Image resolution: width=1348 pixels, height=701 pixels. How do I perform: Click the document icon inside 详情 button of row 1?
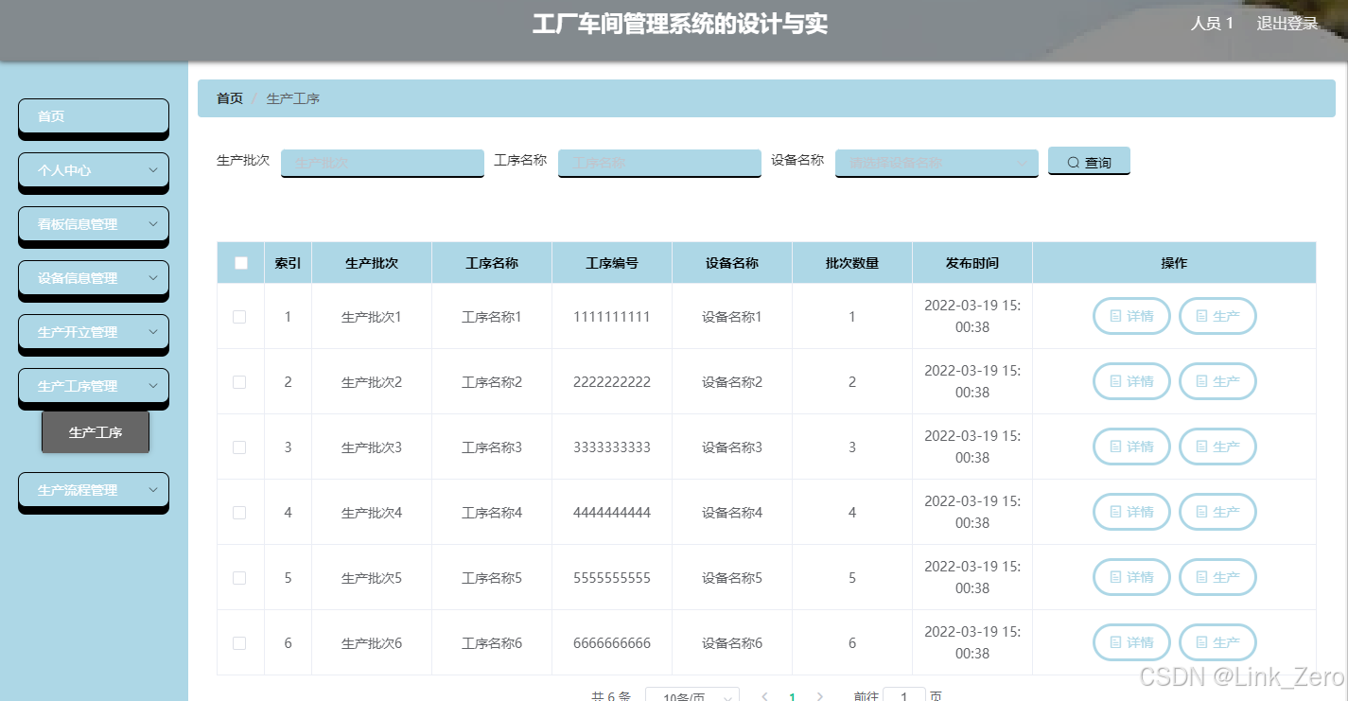tap(1114, 316)
